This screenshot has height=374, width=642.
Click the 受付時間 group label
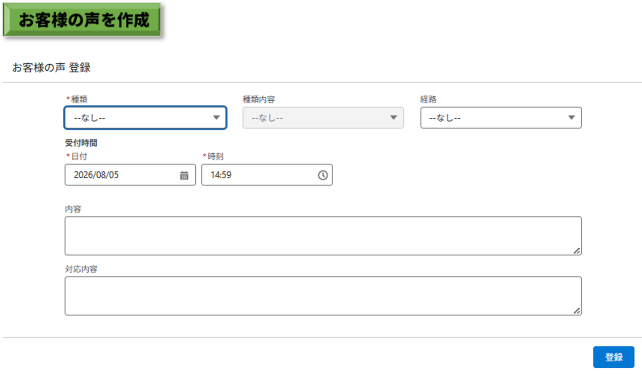point(81,143)
